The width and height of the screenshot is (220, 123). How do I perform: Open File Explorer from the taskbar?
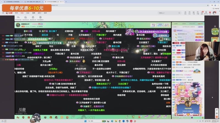point(116,121)
